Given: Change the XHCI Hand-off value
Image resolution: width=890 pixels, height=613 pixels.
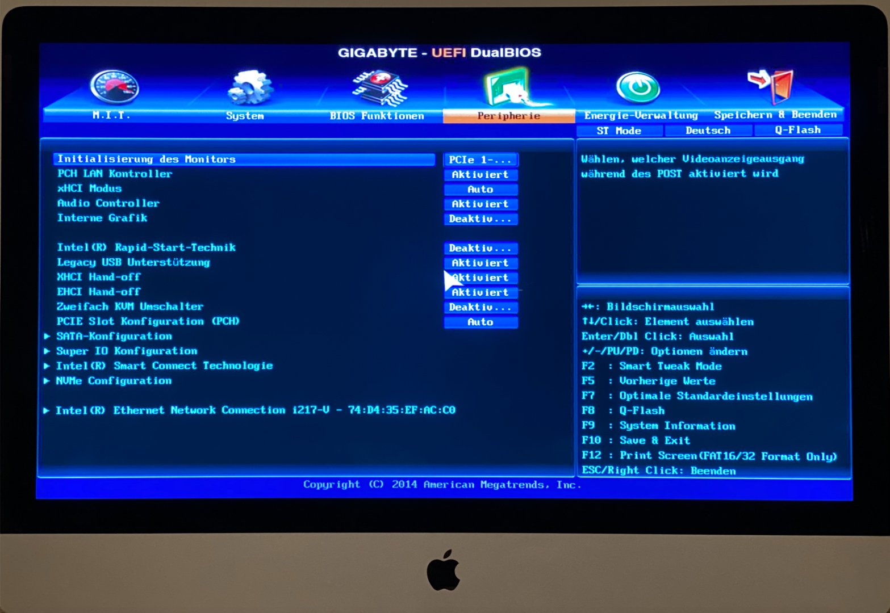Looking at the screenshot, I should 480,278.
